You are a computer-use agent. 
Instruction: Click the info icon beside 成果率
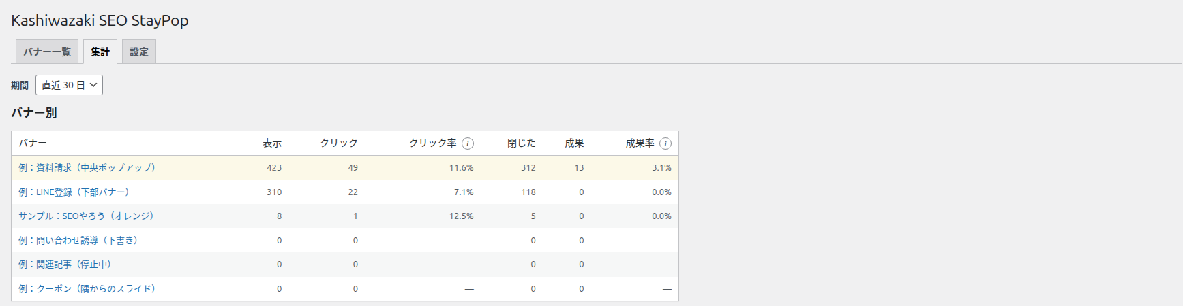(x=665, y=143)
